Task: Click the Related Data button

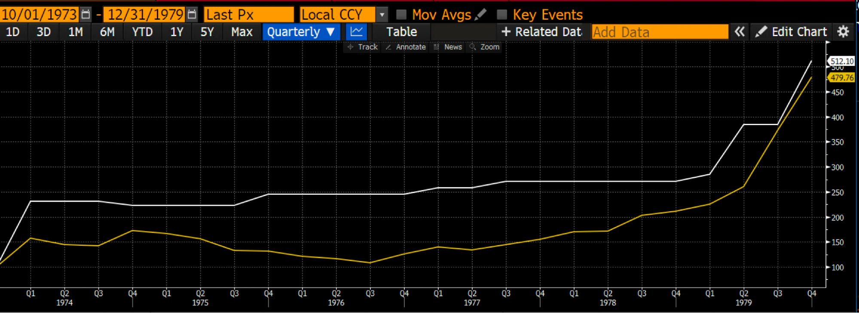Action: [x=541, y=32]
